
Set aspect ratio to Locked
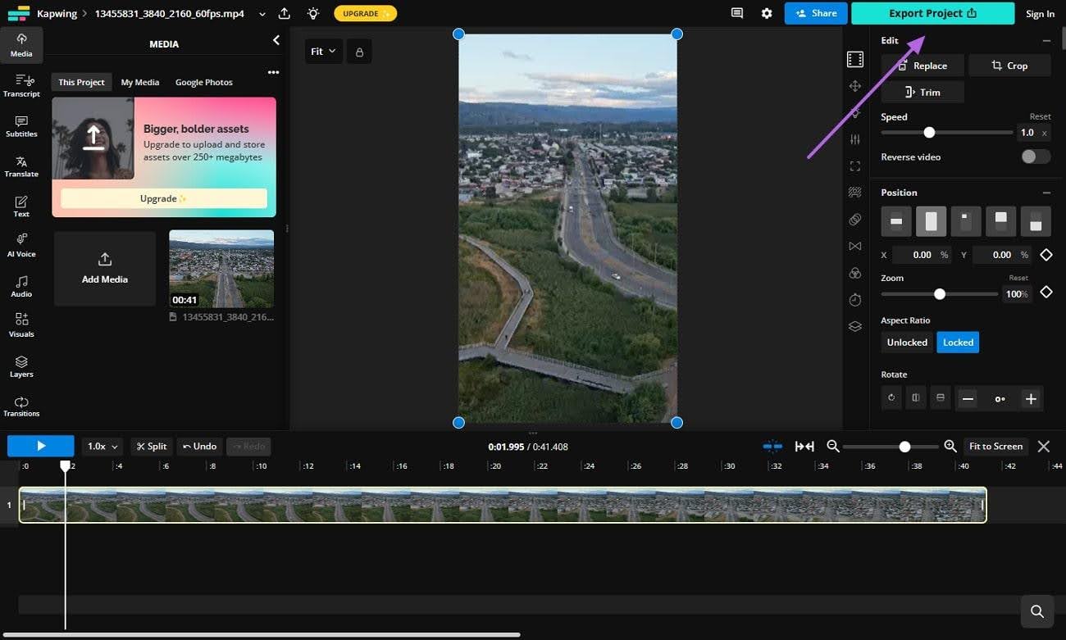coord(958,343)
